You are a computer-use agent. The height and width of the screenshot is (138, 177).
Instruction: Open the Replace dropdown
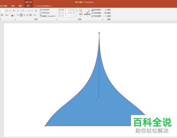point(109,13)
